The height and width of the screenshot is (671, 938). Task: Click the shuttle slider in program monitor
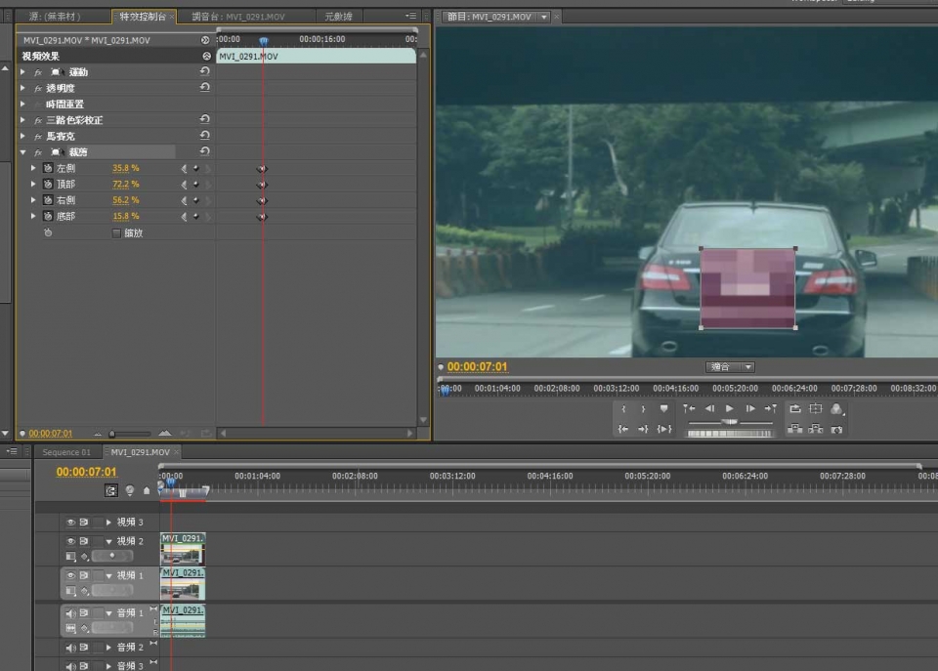[x=730, y=422]
